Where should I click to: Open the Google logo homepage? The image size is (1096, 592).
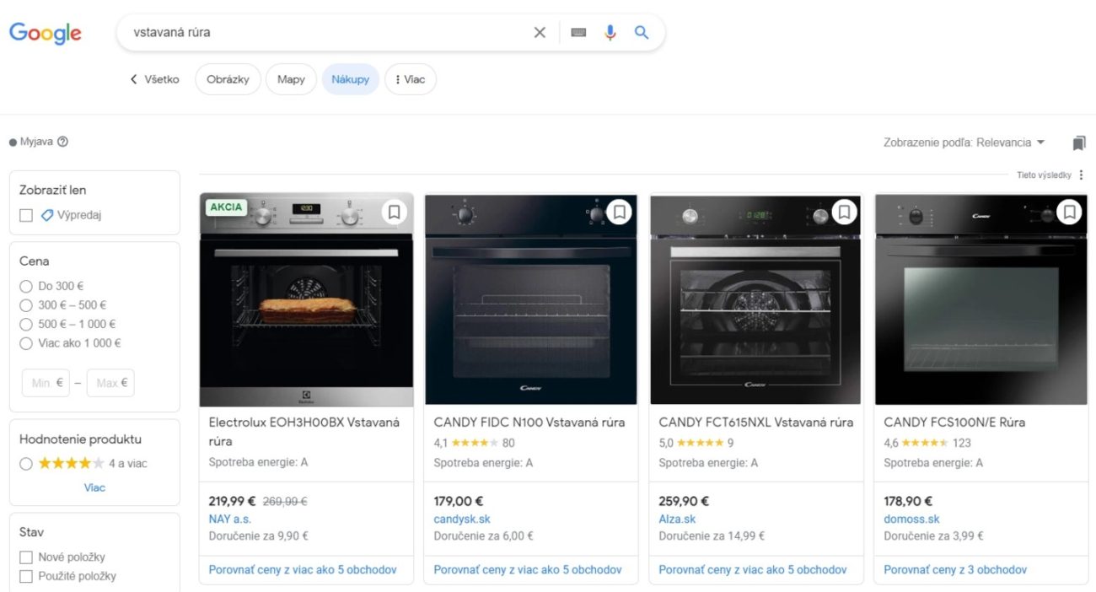46,33
